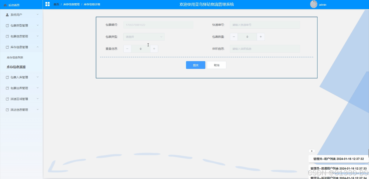Screen dimensions: 369x179
Task: Expand the 包裹出库管理 chevron
Action: coord(38,88)
